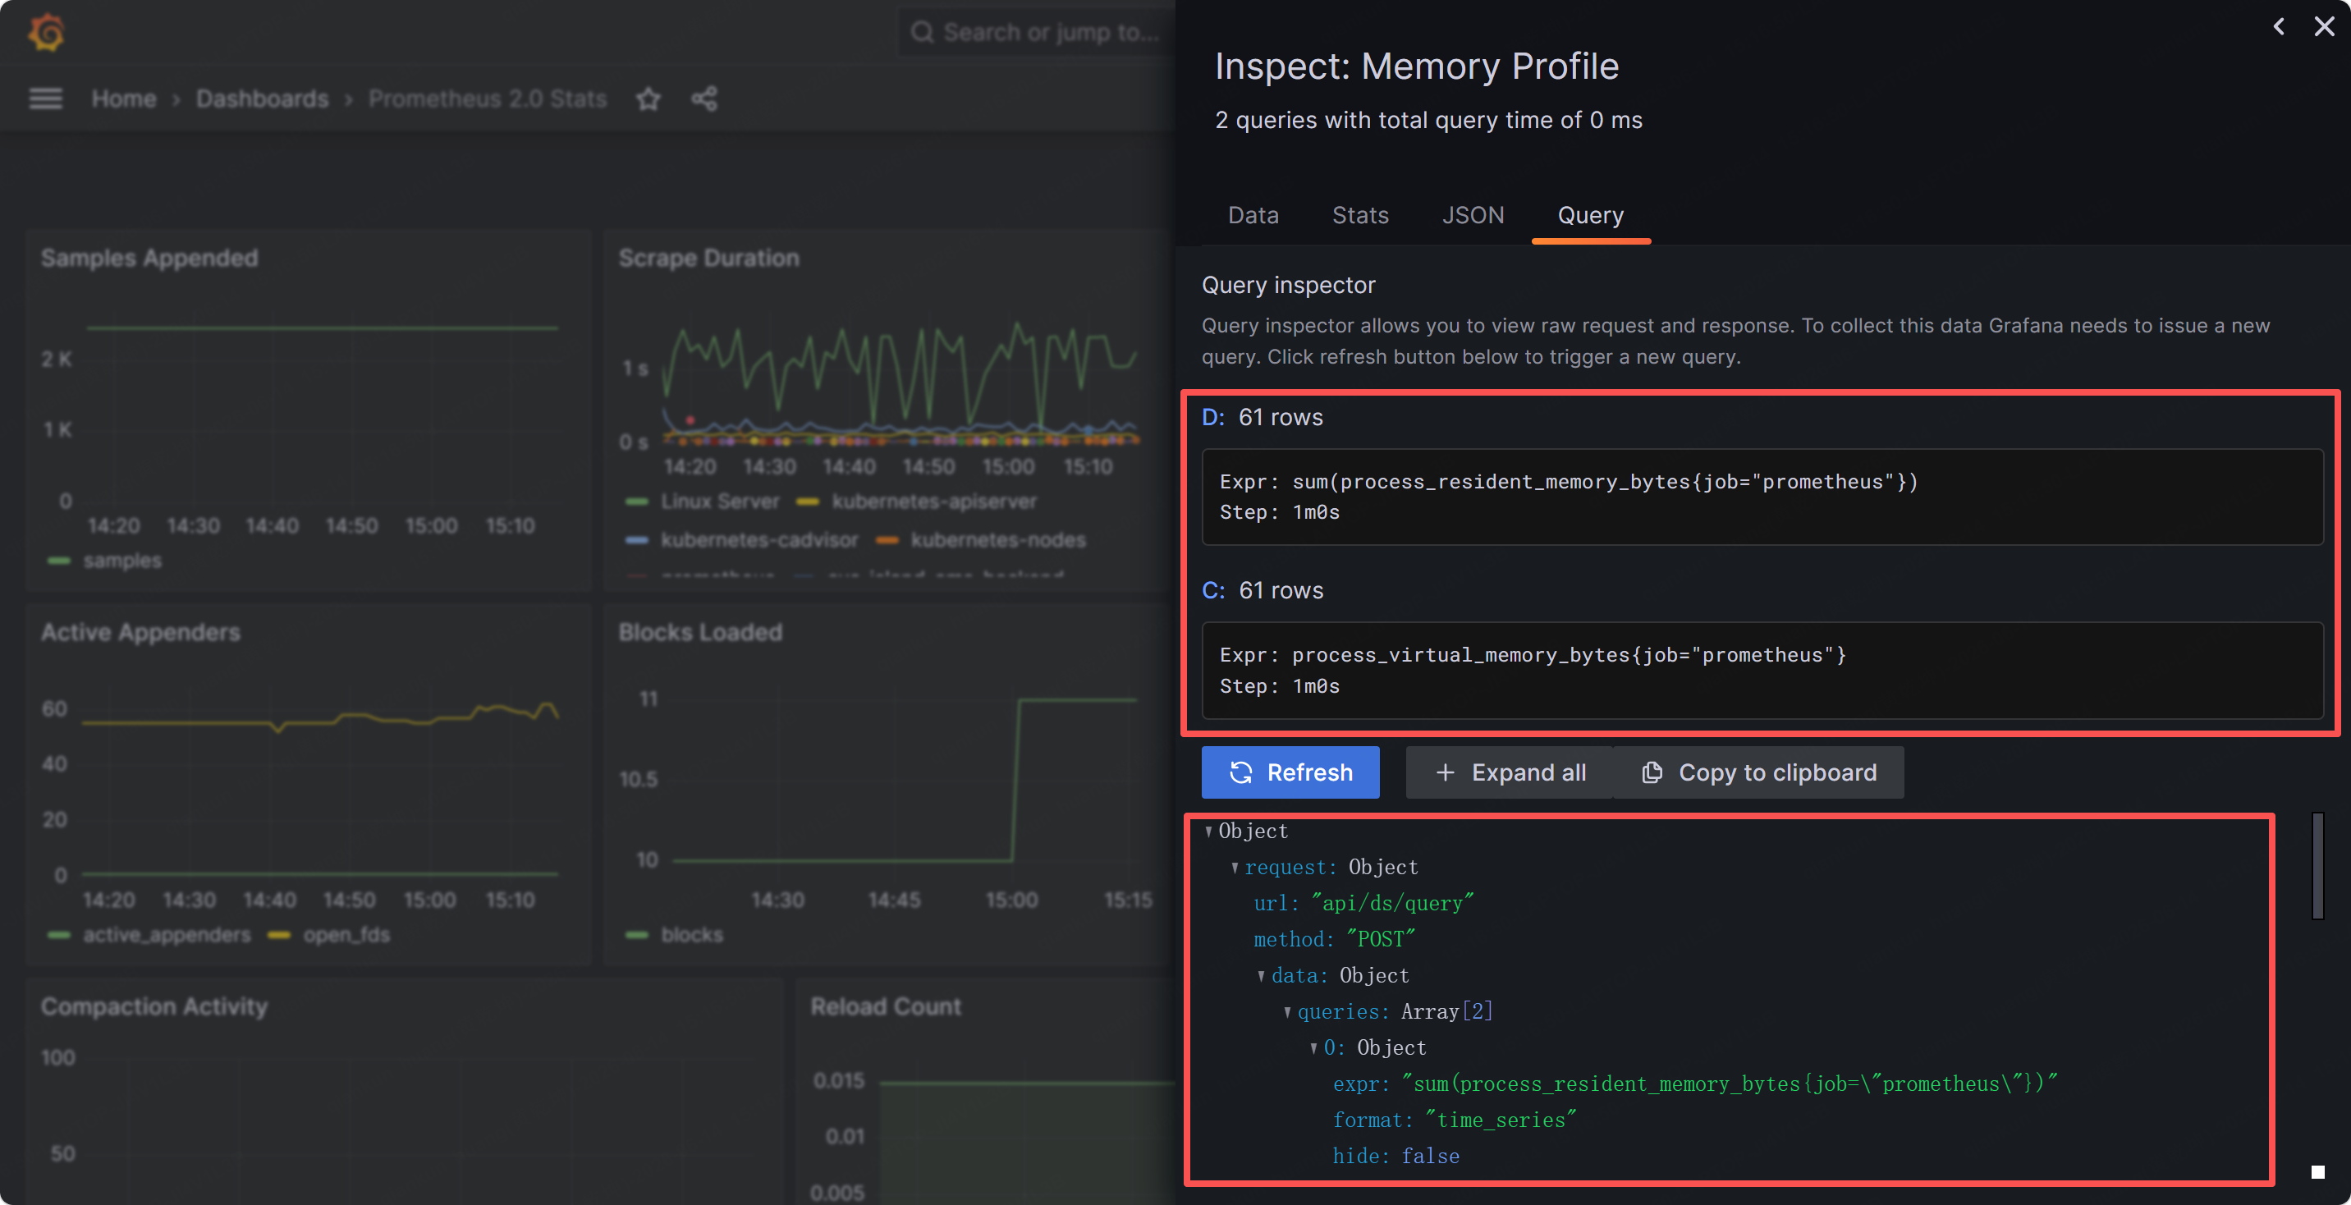2351x1205 pixels.
Task: Collapse the request Object node
Action: pyautogui.click(x=1235, y=868)
